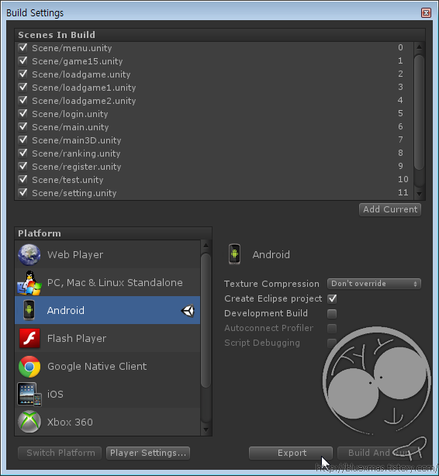Click the Texture Compression label
The width and height of the screenshot is (439, 476).
click(x=271, y=284)
